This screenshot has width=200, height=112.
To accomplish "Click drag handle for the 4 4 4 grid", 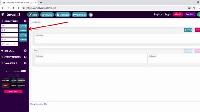I will (23, 40).
